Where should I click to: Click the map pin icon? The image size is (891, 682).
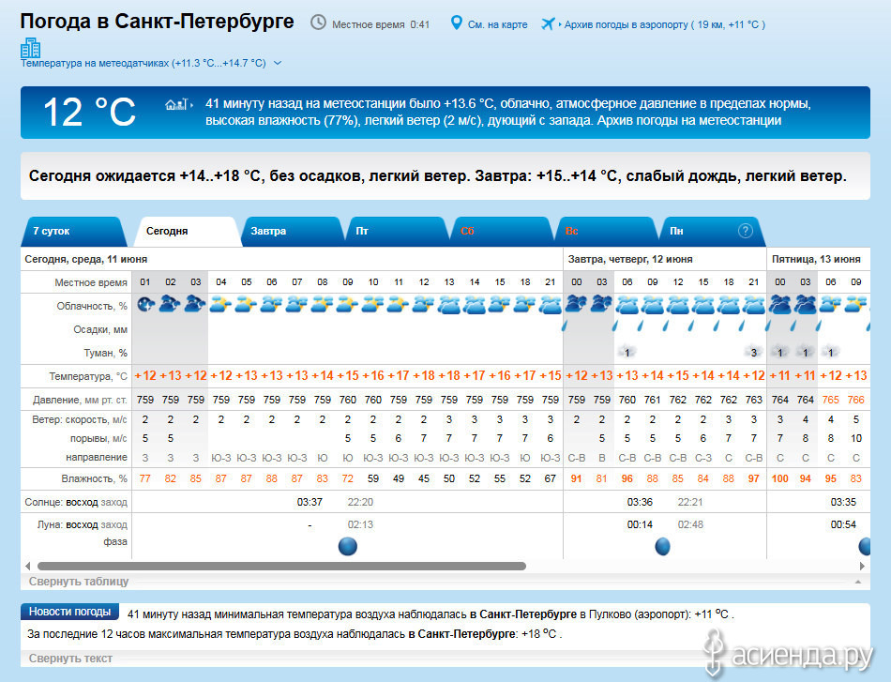coord(456,23)
